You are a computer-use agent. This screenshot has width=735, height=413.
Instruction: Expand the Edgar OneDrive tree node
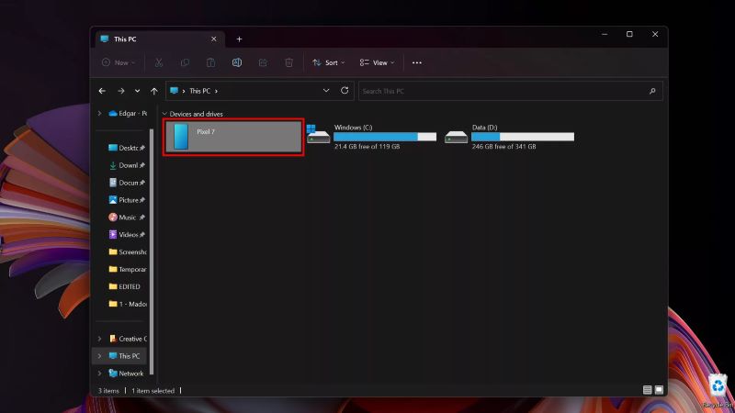coord(100,113)
